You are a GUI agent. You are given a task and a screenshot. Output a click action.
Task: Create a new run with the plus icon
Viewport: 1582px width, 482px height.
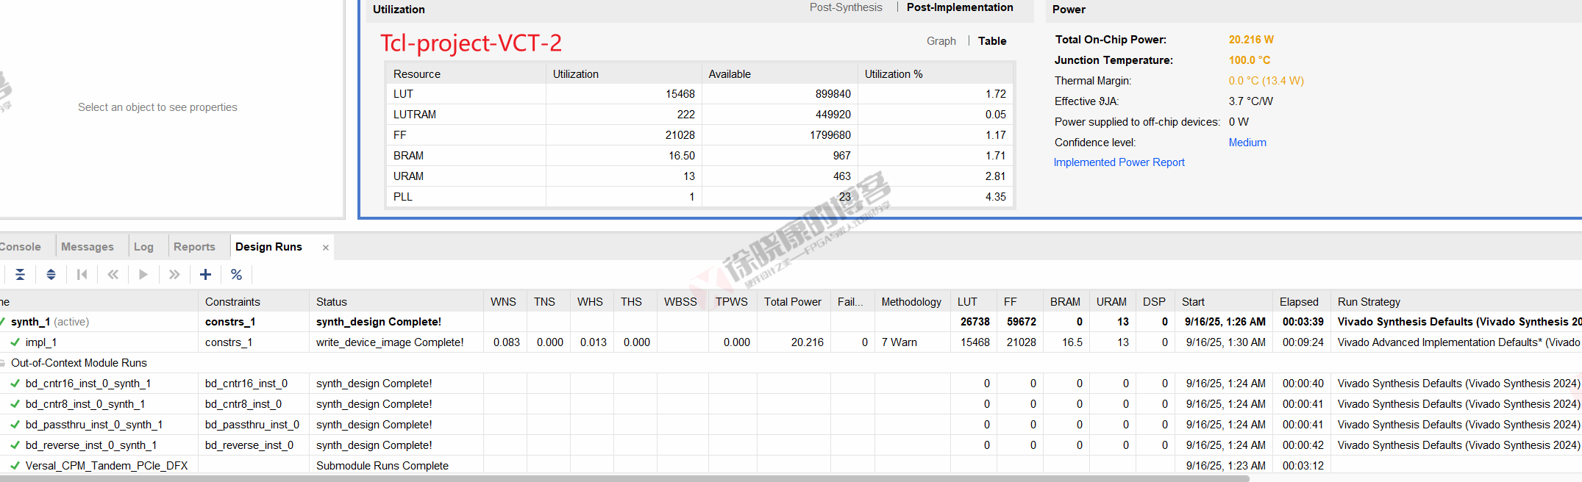pos(205,275)
